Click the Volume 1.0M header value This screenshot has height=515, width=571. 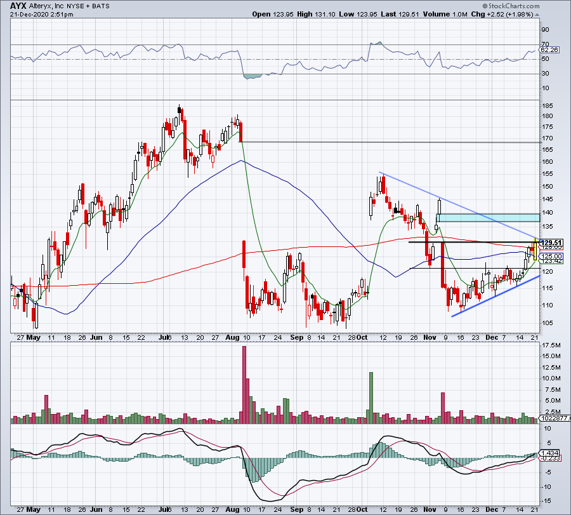tap(445, 14)
